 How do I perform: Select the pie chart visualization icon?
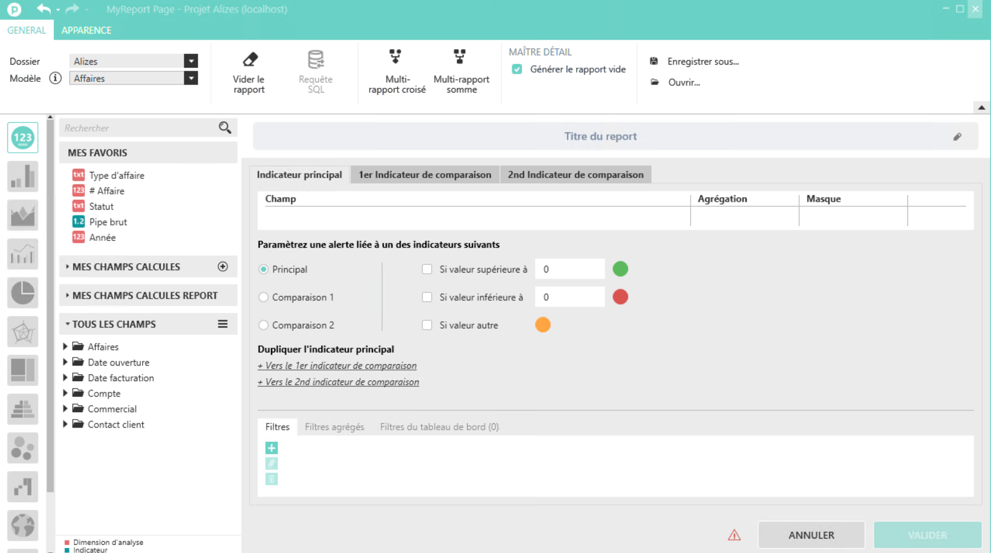23,293
